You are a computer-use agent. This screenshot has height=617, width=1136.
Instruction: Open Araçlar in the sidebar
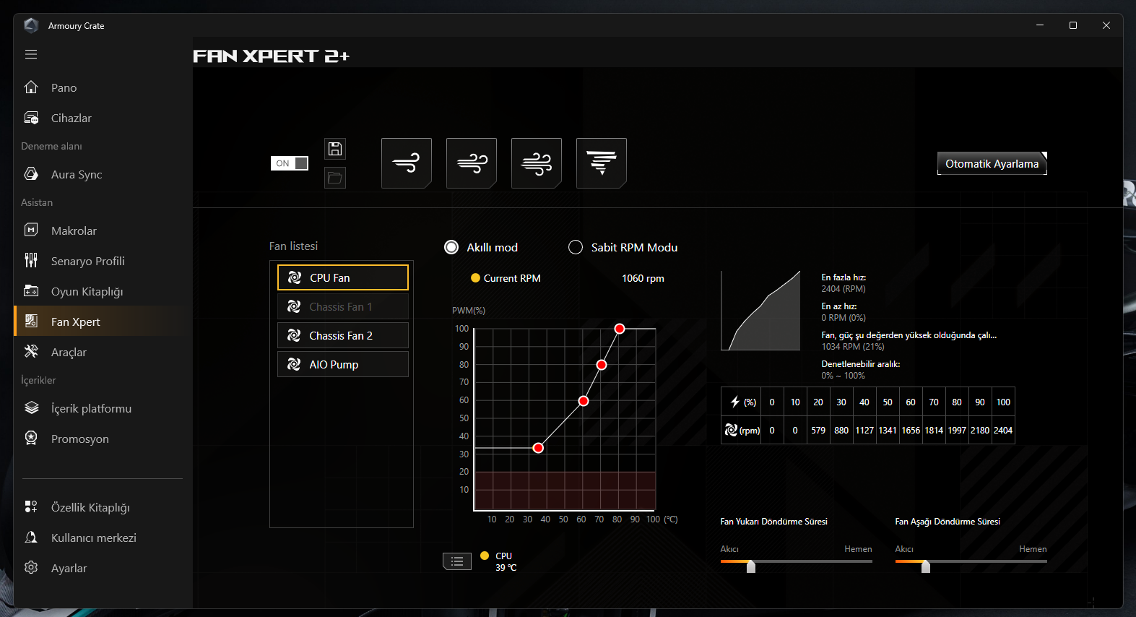pos(103,352)
